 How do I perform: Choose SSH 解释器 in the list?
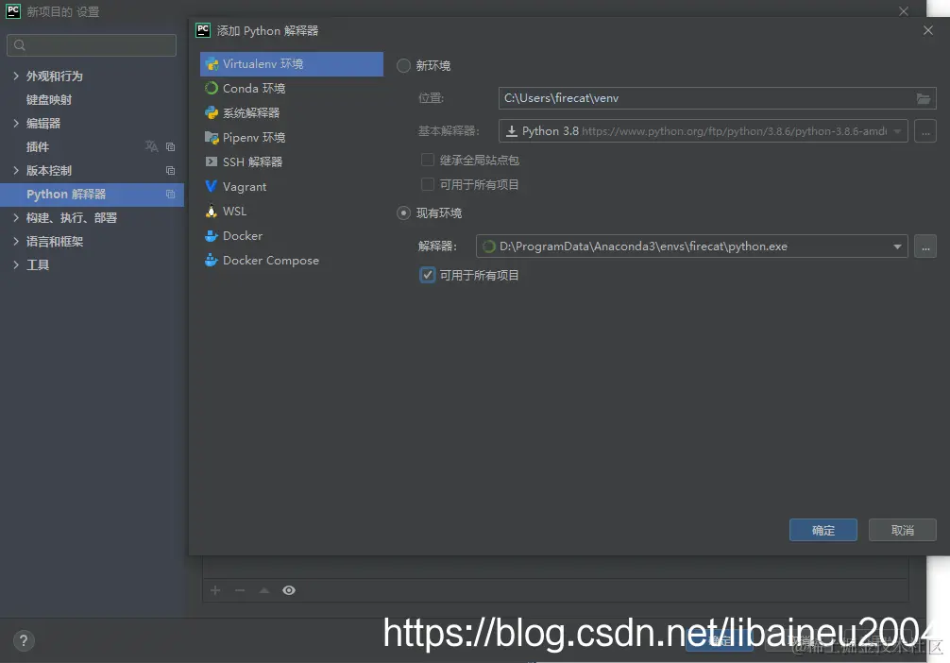(x=292, y=161)
